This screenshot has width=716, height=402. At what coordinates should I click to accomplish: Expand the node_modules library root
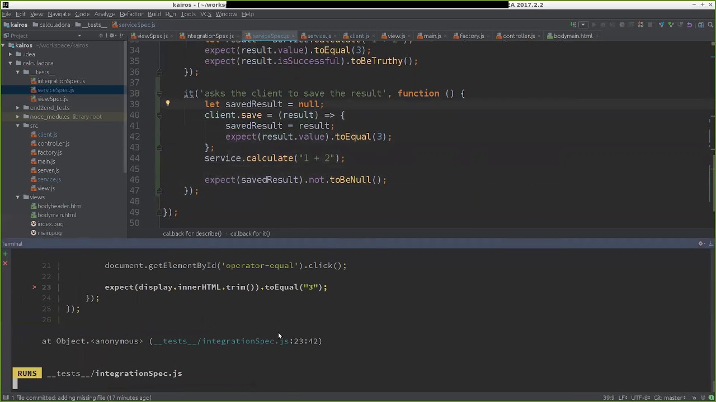click(18, 117)
